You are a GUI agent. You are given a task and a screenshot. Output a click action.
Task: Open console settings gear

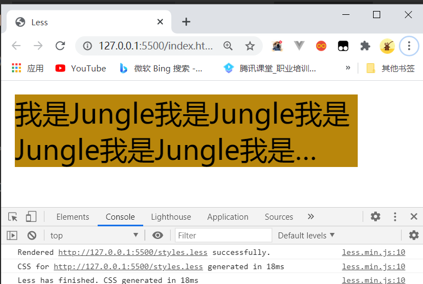(x=414, y=235)
